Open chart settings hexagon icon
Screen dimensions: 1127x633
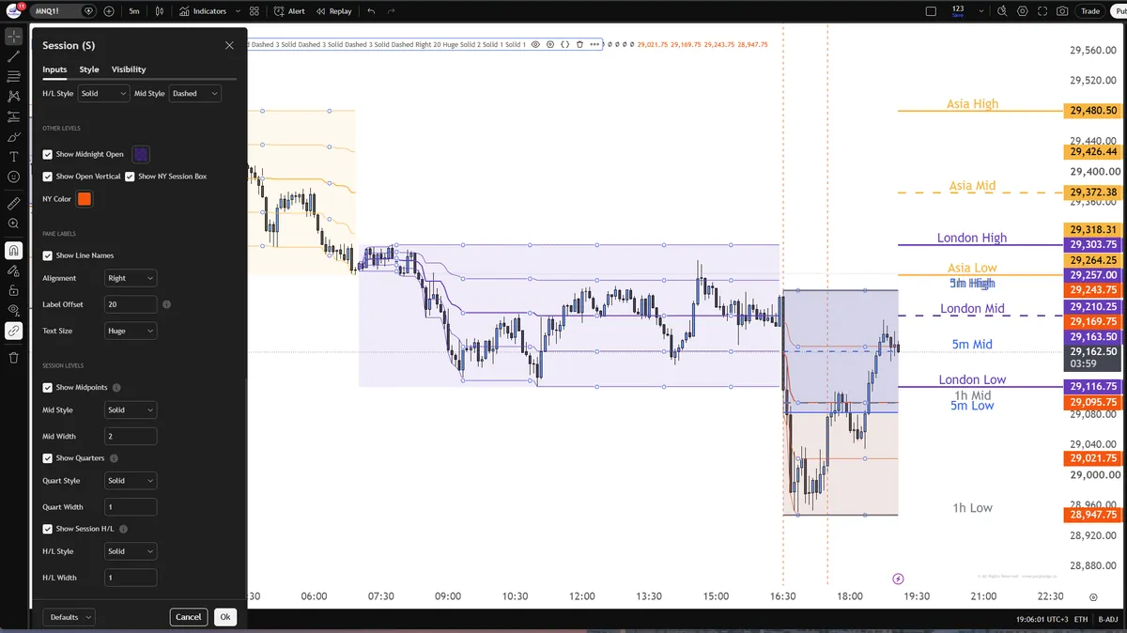click(x=1022, y=11)
